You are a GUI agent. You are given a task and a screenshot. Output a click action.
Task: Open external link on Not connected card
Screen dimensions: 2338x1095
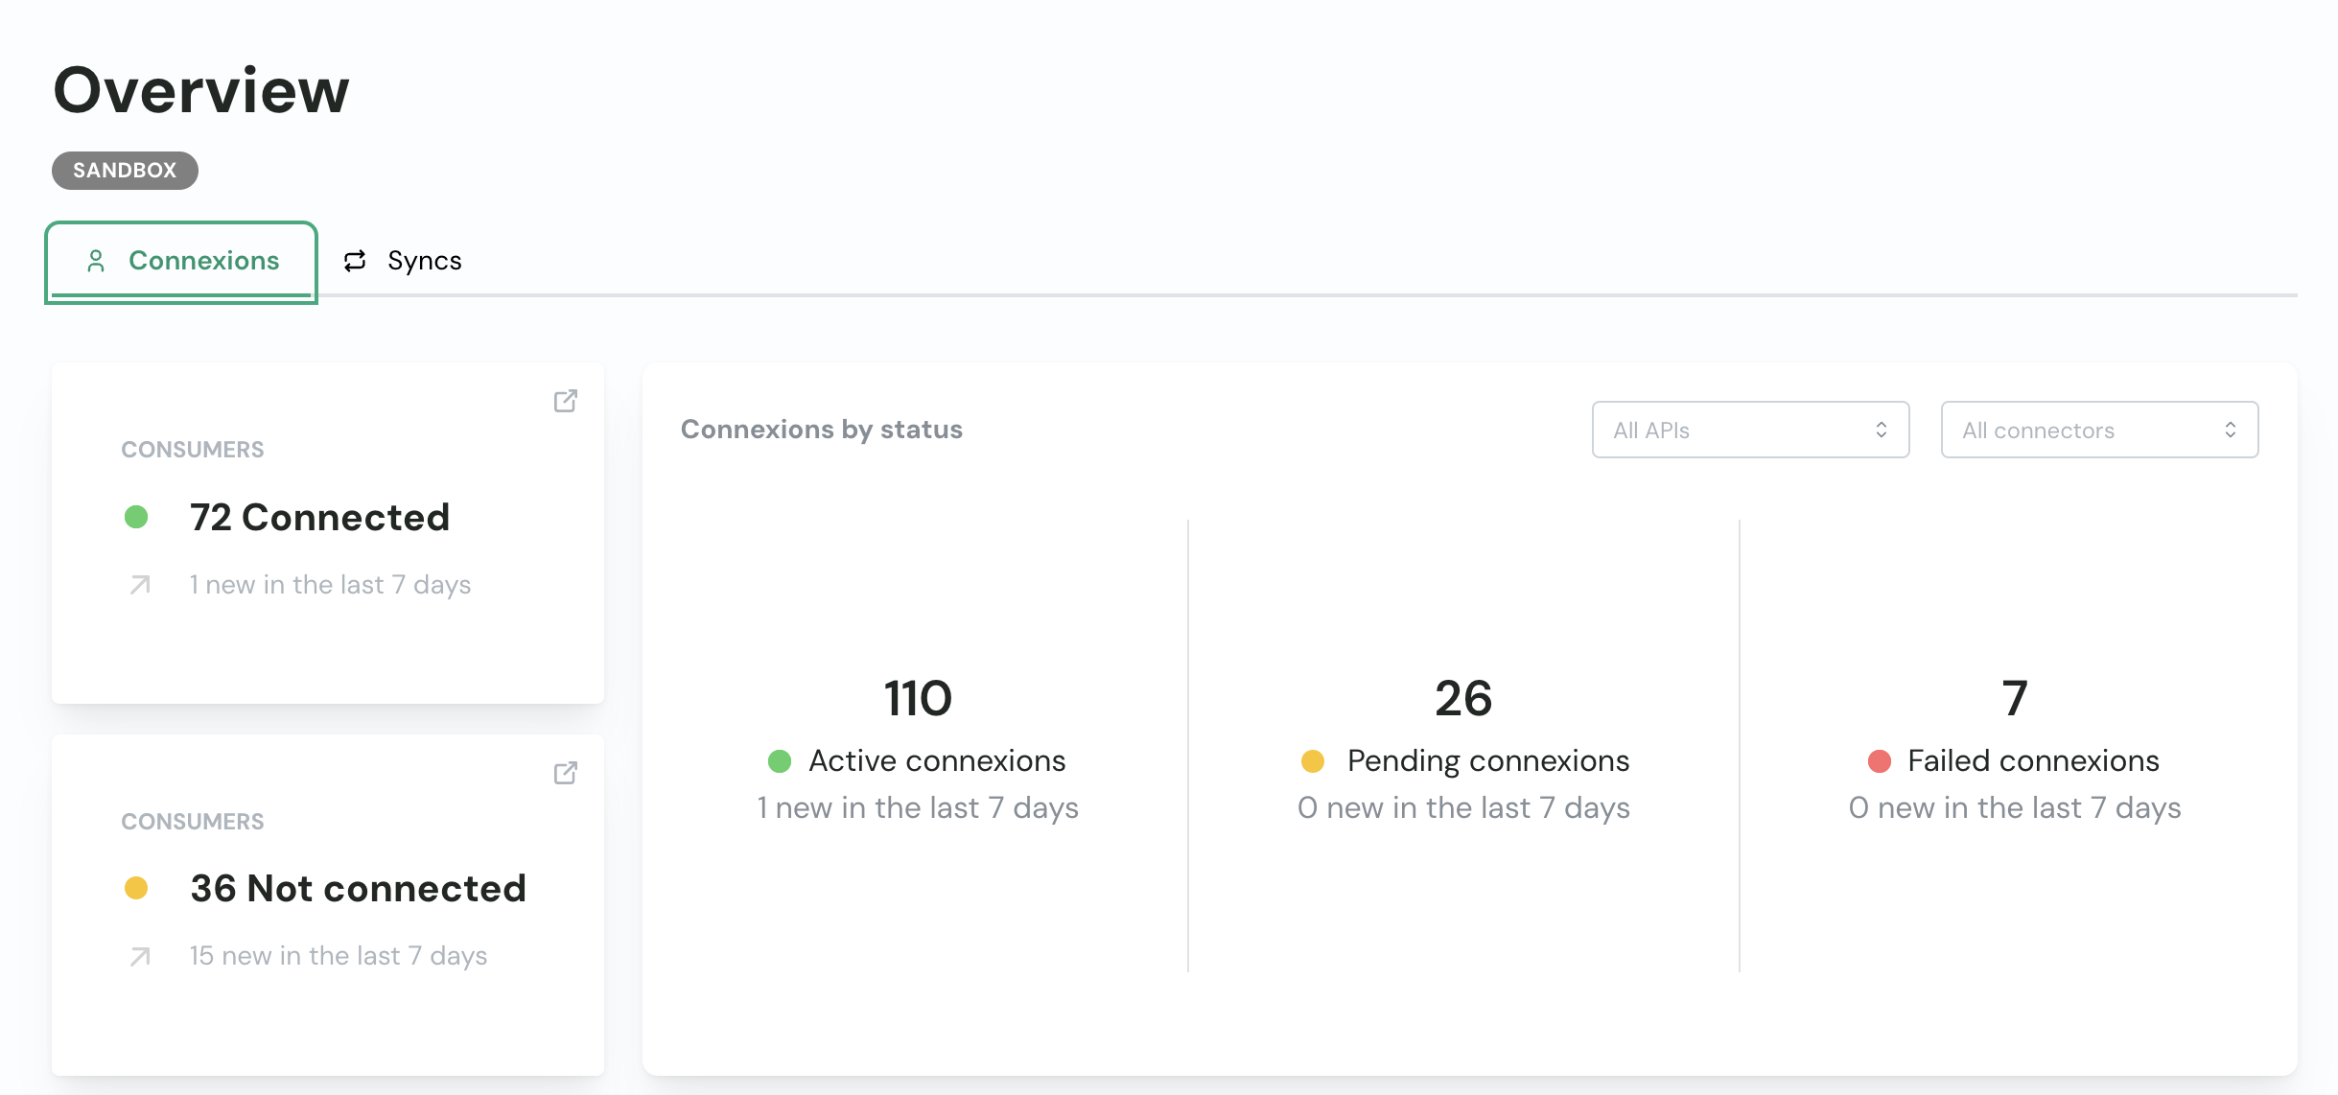click(x=565, y=773)
